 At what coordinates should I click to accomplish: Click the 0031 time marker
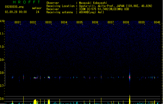tap(18, 22)
